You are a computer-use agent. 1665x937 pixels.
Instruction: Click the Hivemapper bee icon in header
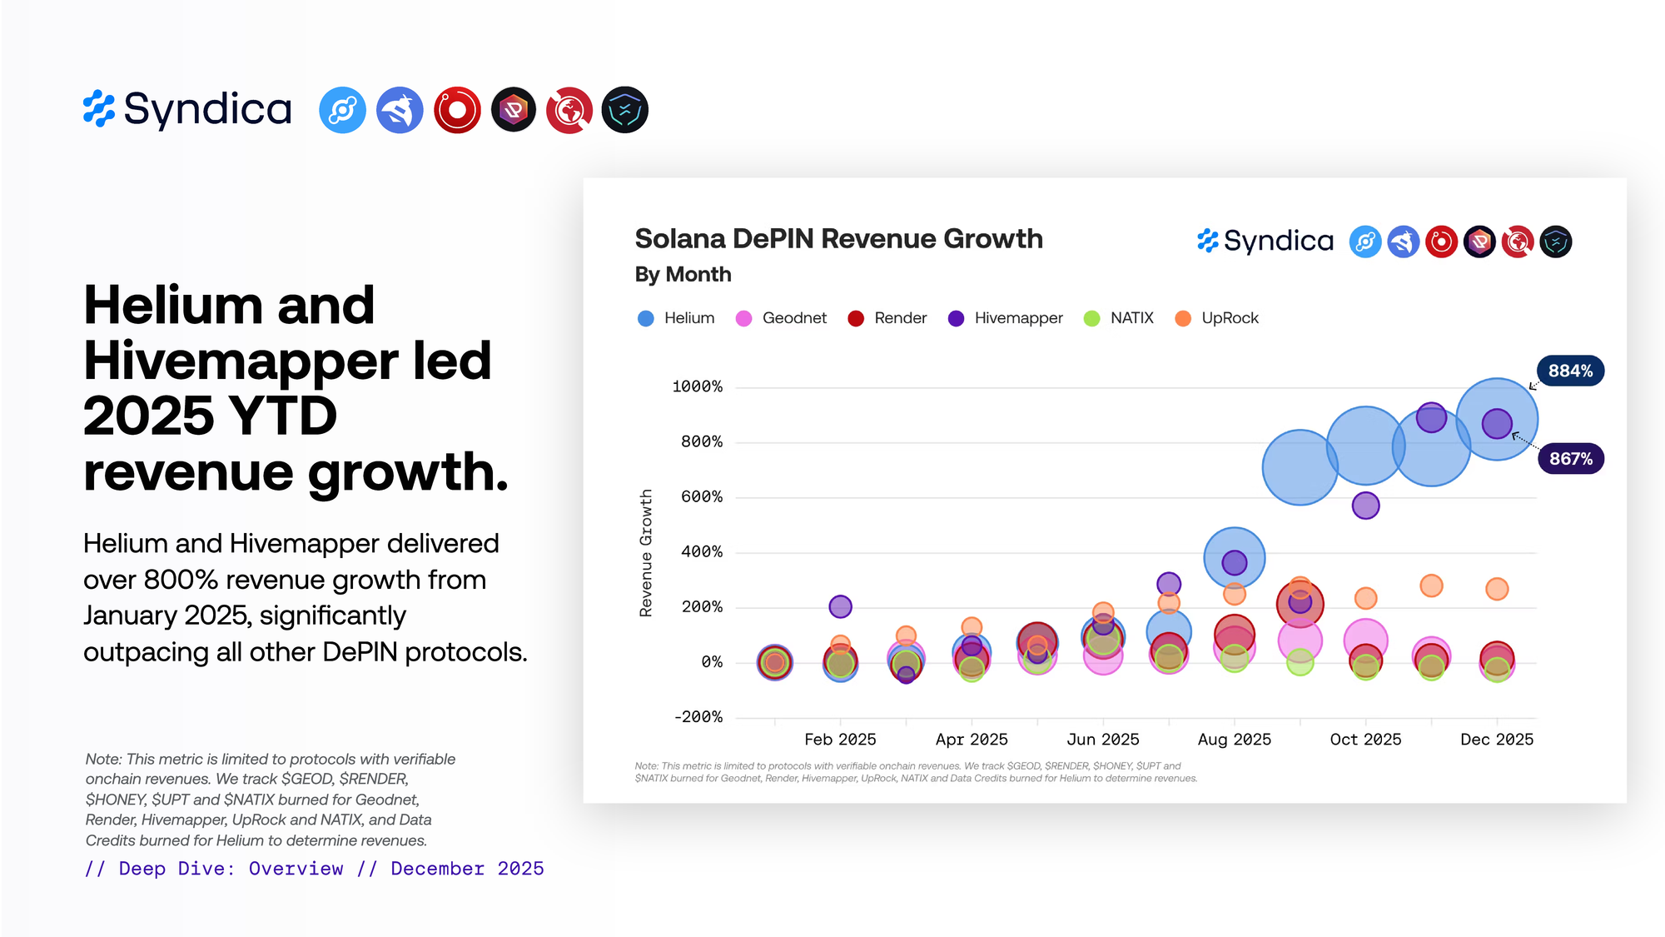(400, 110)
